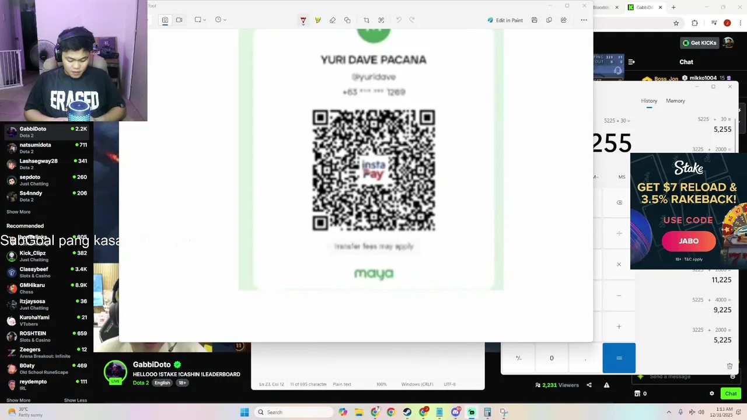747x420 pixels.
Task: Open Kick user profile avatar menu
Action: (x=728, y=43)
